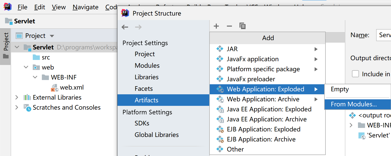Open Global Libraries settings

pos(157,135)
